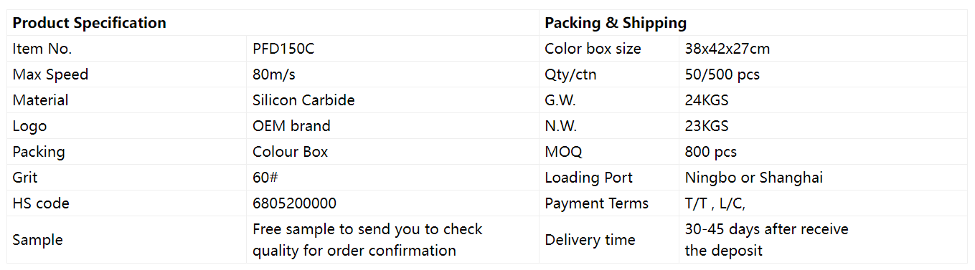Select the Payment Terms label cell
The width and height of the screenshot is (975, 270).
tap(609, 203)
